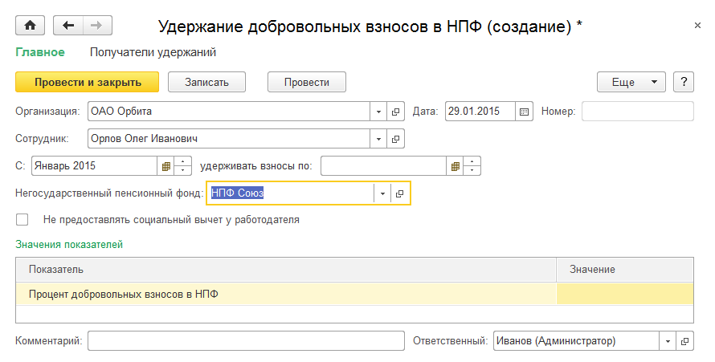The image size is (715, 362).
Task: Open the Ответственный record link icon
Action: click(685, 341)
